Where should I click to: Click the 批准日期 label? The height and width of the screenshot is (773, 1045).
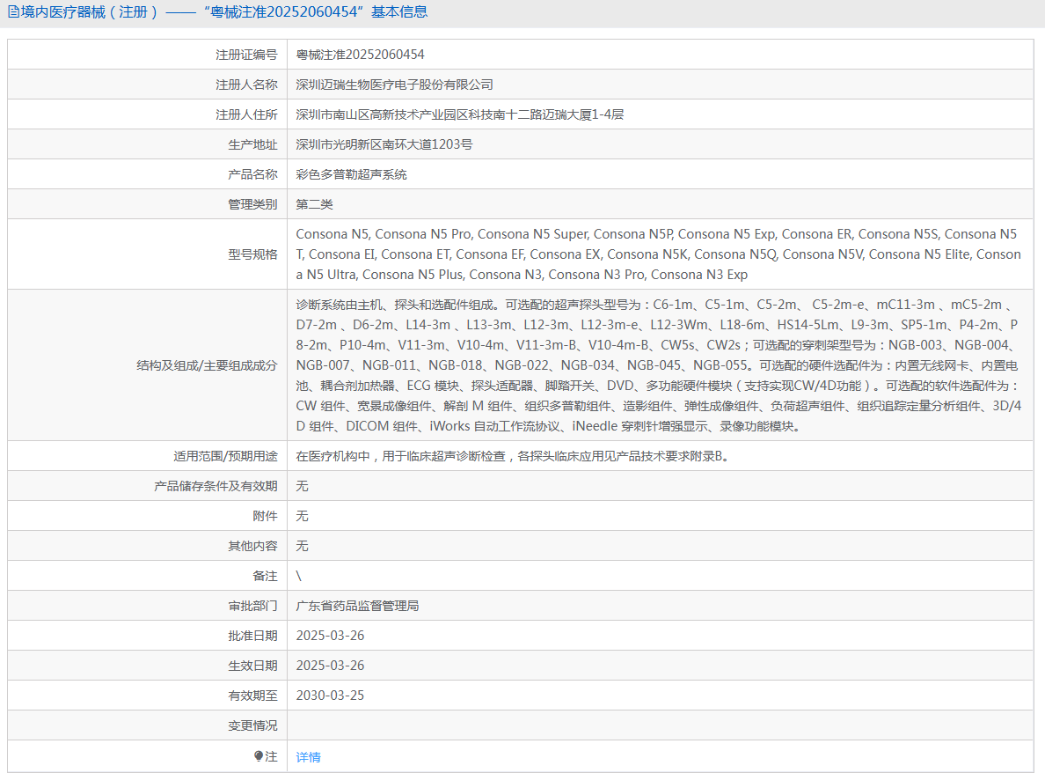tap(252, 636)
